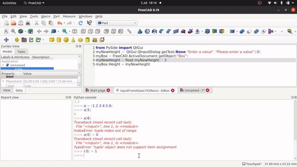The height and width of the screenshot is (167, 297).
Task: Switch to the Data property tab
Action: (x=19, y=90)
